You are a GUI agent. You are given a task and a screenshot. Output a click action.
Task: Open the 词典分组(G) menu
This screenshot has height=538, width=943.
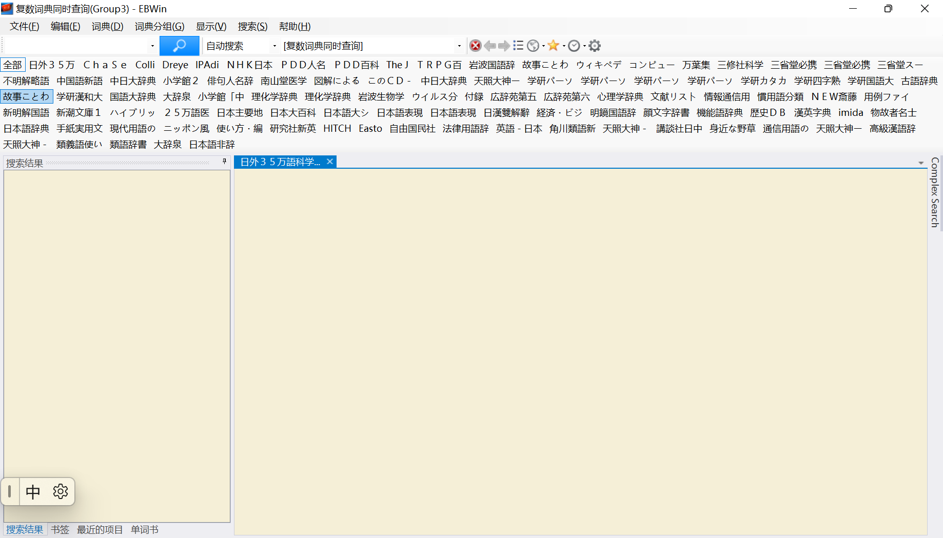click(x=160, y=27)
